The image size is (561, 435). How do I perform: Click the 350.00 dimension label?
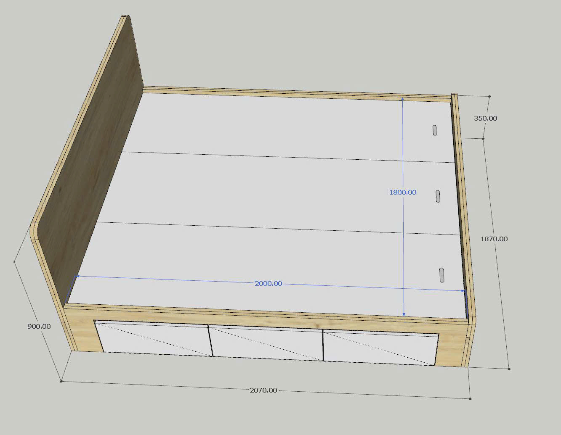(x=485, y=118)
